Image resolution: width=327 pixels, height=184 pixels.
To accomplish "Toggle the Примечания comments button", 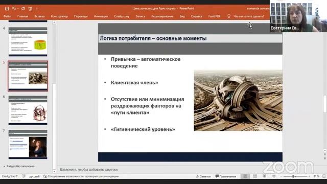I will (226, 176).
